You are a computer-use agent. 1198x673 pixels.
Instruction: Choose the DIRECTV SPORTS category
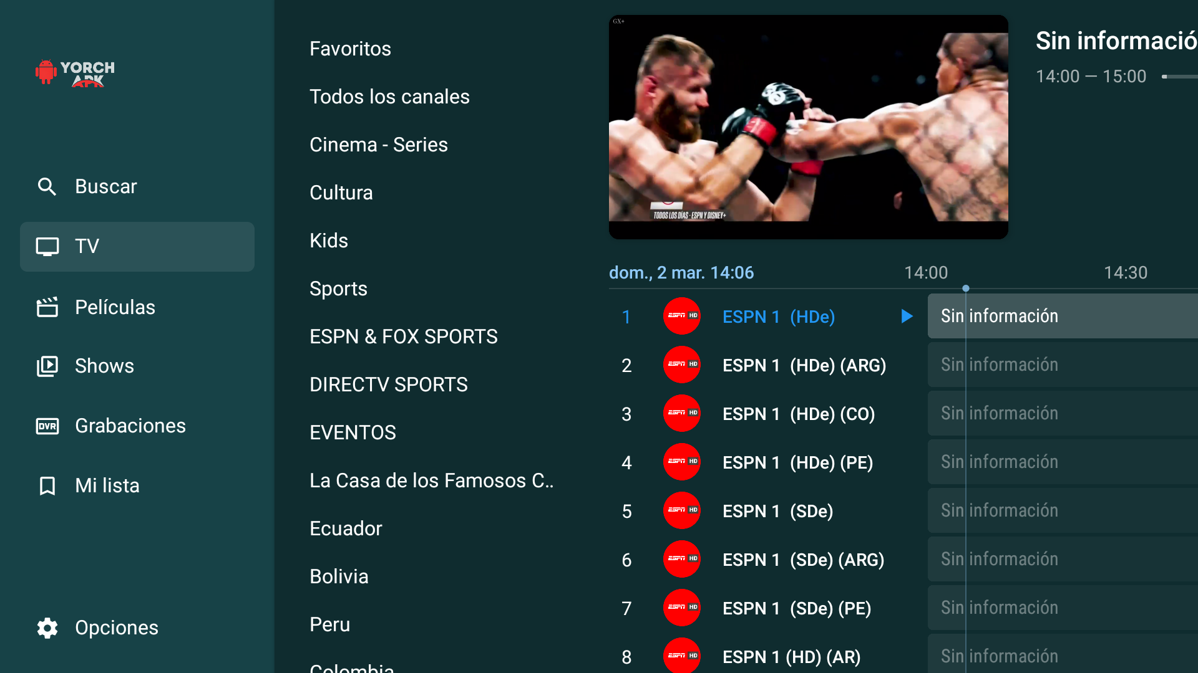point(388,384)
